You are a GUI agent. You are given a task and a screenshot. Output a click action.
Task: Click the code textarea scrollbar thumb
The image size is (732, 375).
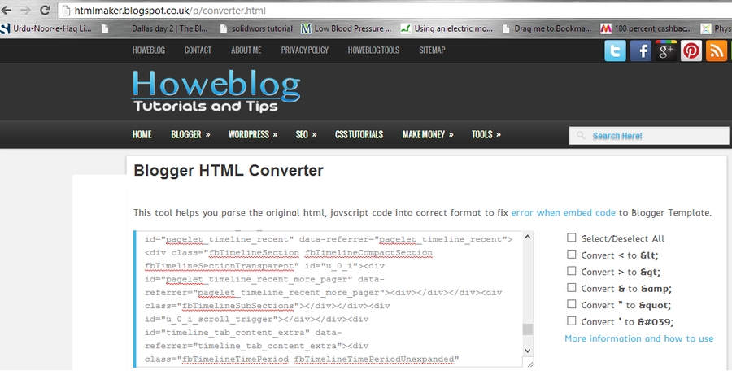527,329
